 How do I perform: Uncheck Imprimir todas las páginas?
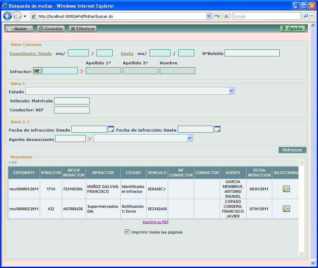tap(127, 232)
